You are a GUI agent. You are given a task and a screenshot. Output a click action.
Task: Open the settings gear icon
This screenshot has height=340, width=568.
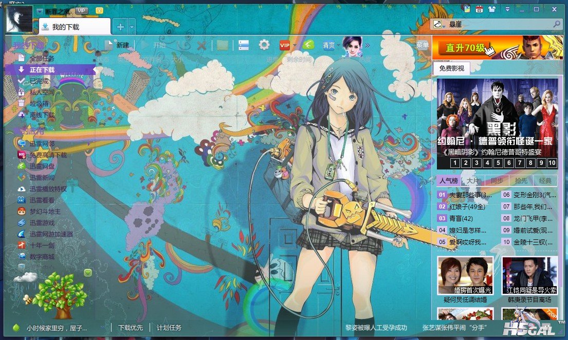(264, 45)
